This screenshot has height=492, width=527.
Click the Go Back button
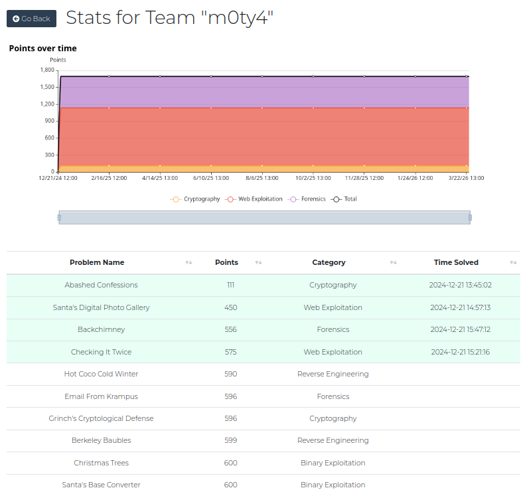pos(31,19)
